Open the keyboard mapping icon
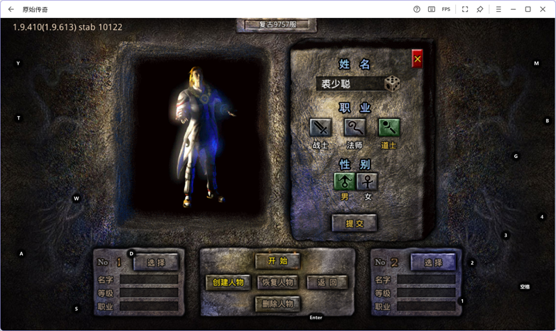This screenshot has height=331, width=556. [x=432, y=9]
